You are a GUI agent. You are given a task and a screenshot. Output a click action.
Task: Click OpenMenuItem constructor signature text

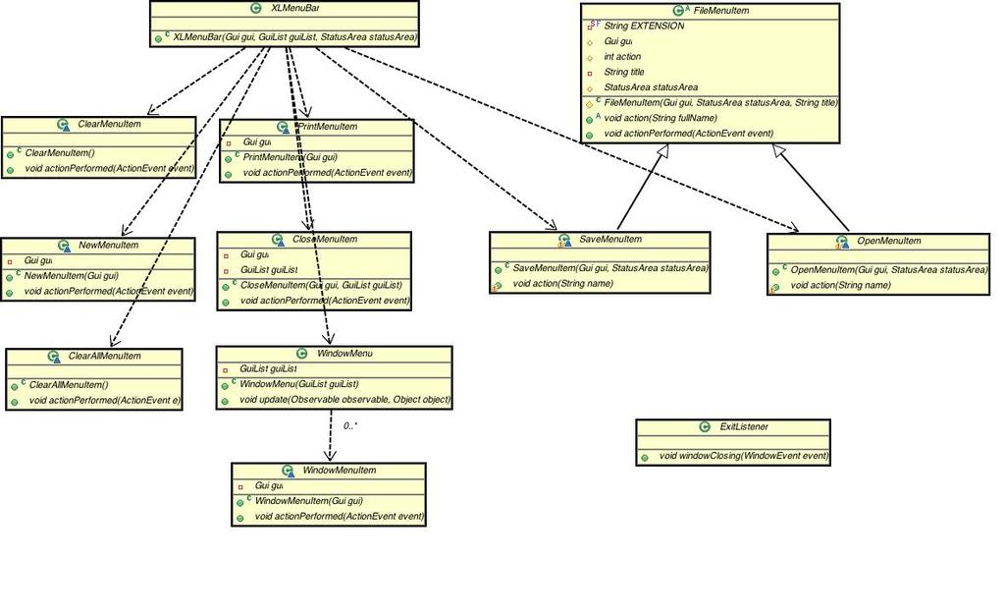pyautogui.click(x=888, y=270)
